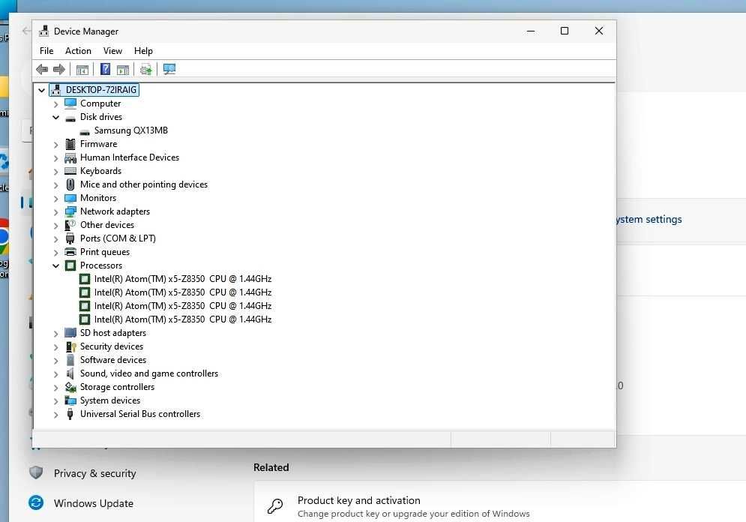
Task: Minimize the Device Manager window
Action: [531, 31]
